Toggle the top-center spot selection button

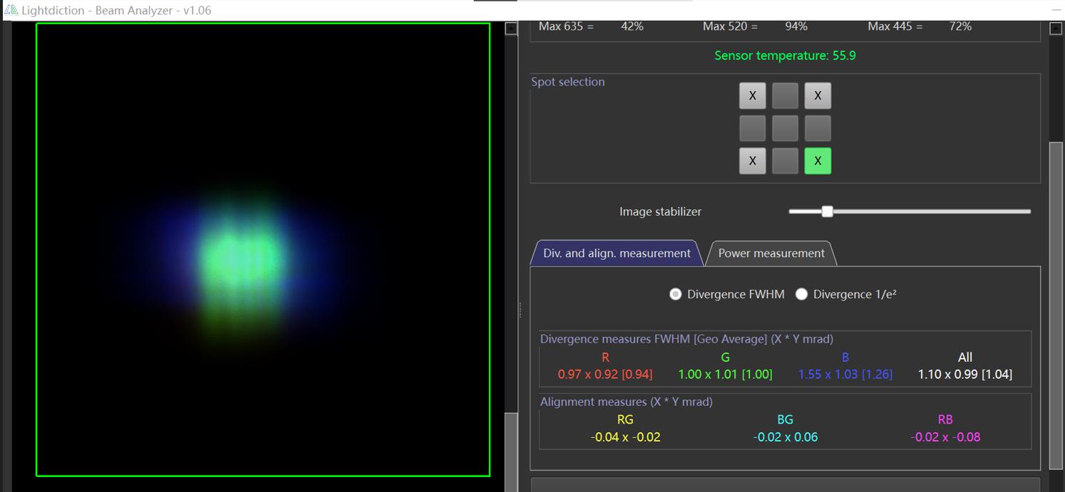point(785,95)
